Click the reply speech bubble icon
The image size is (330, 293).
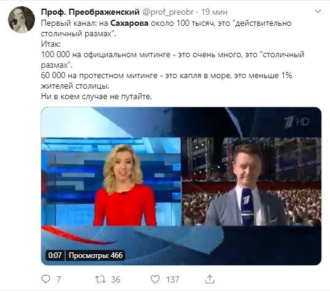tap(45, 279)
